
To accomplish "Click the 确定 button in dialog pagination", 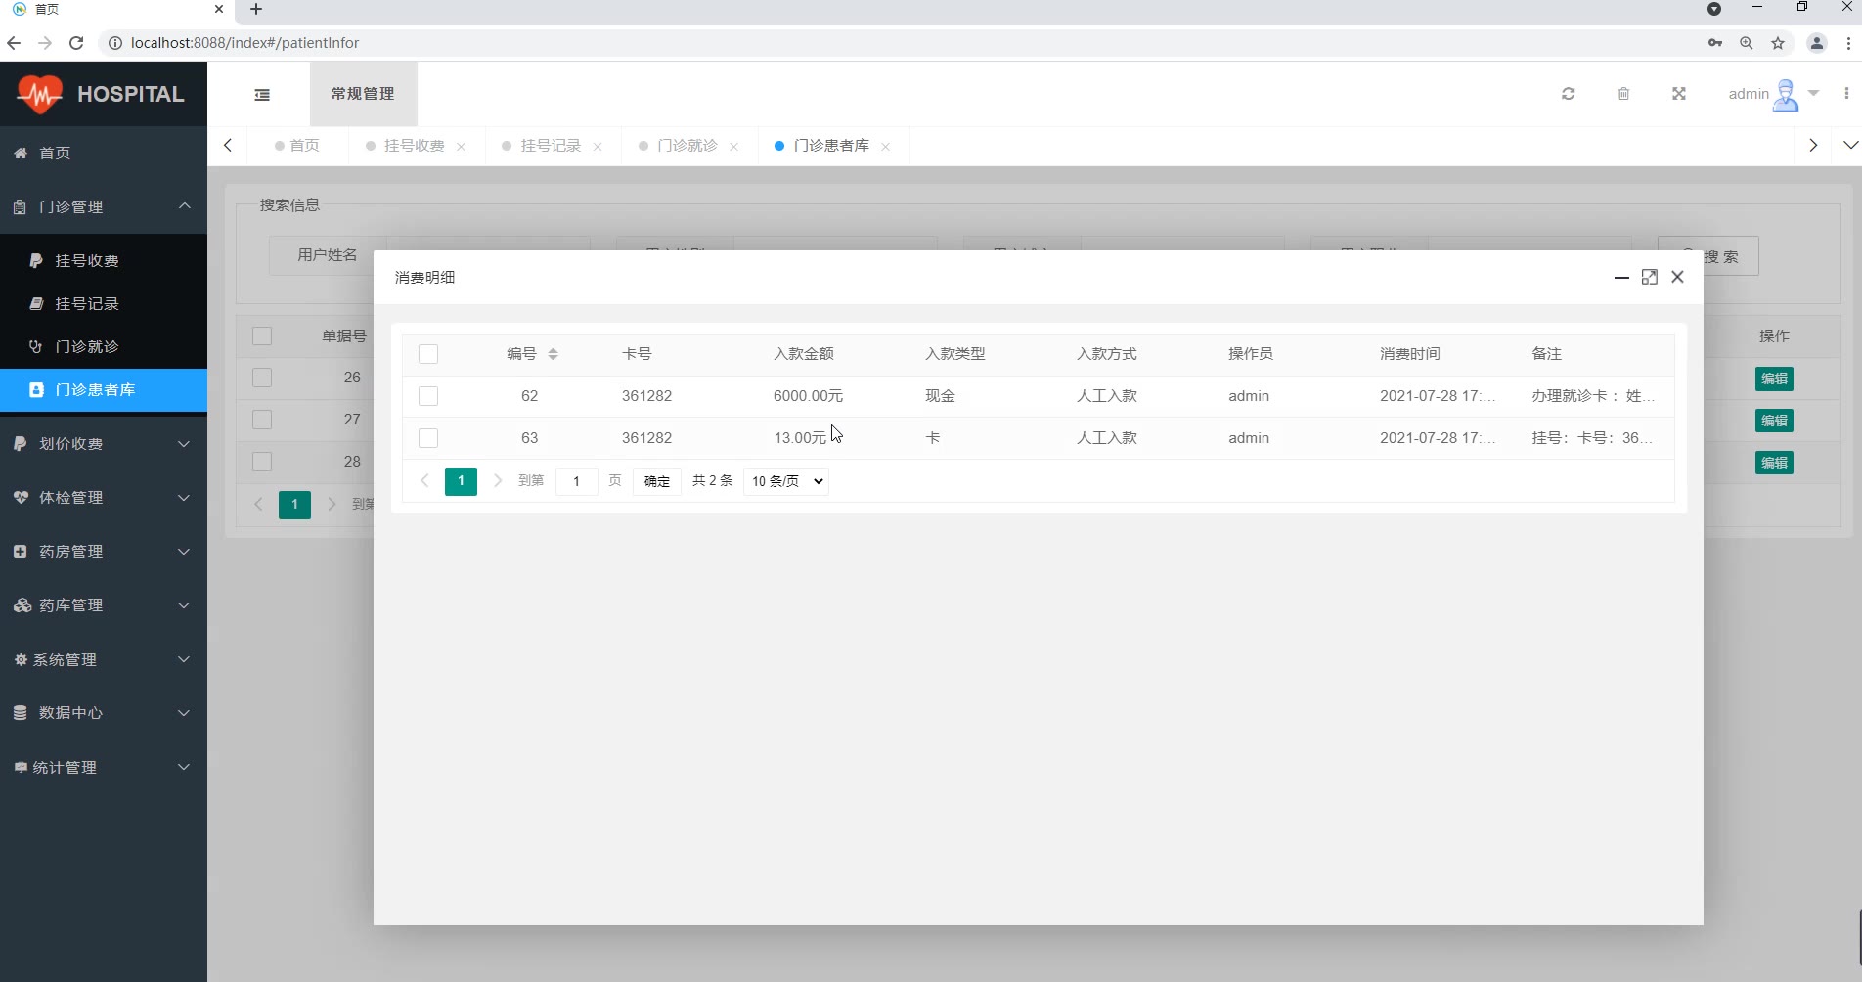I will click(x=657, y=481).
